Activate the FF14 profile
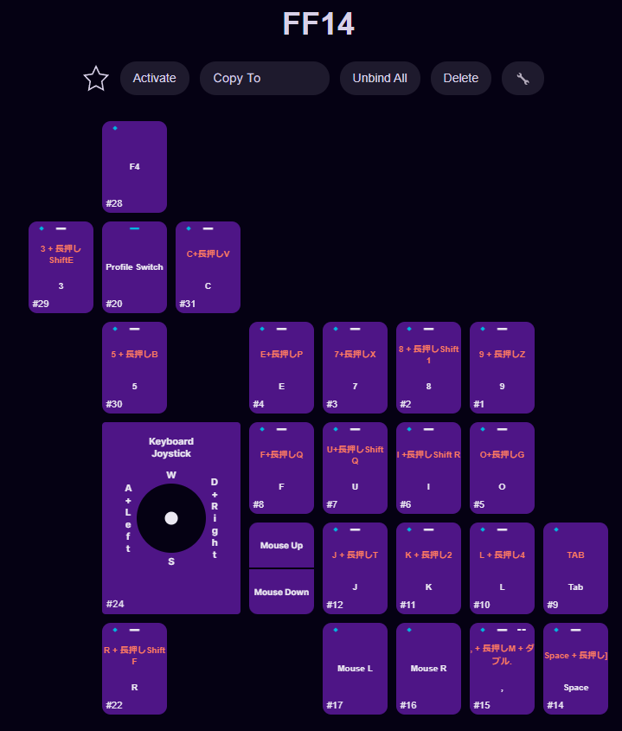Image resolution: width=622 pixels, height=731 pixels. pyautogui.click(x=155, y=79)
